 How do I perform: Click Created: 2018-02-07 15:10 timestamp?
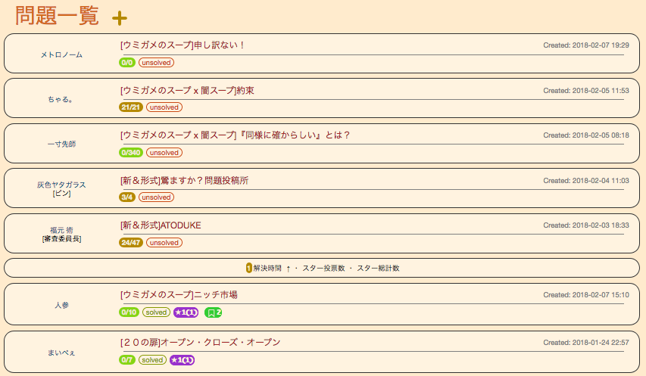pyautogui.click(x=586, y=295)
